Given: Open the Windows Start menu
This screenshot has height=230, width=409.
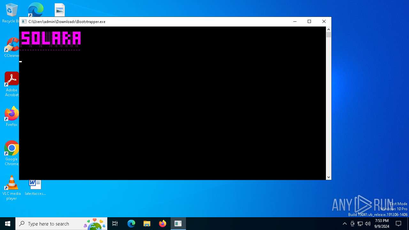Looking at the screenshot, I should pos(8,224).
